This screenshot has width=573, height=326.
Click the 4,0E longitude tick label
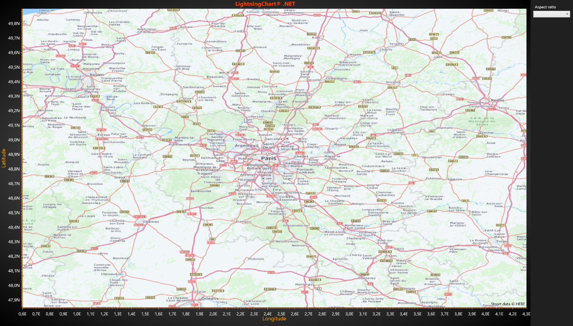(x=485, y=314)
